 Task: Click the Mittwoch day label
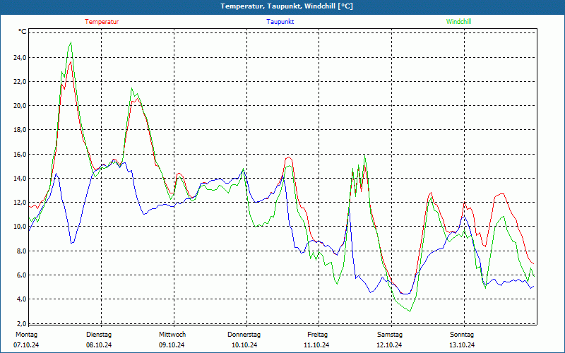click(x=172, y=334)
